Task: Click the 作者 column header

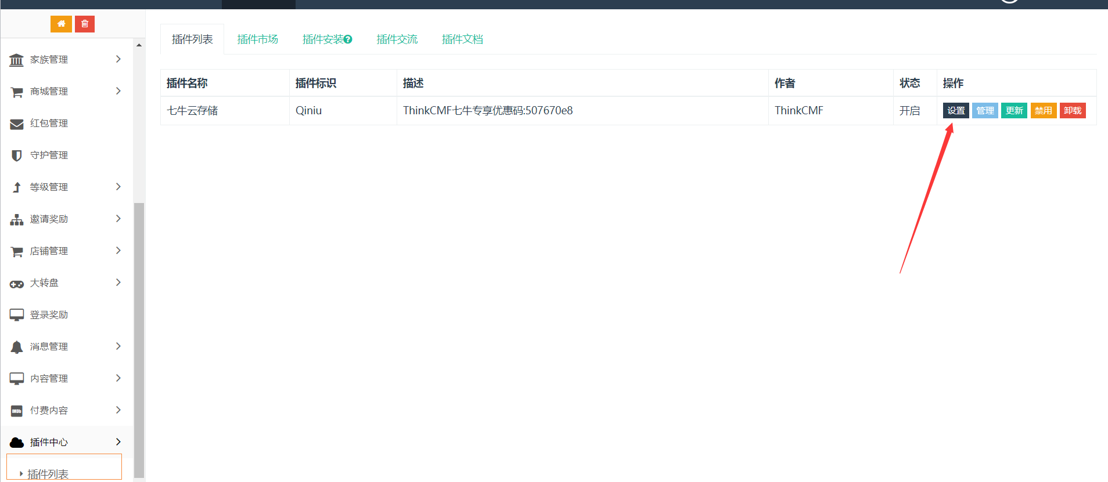Action: click(x=831, y=83)
